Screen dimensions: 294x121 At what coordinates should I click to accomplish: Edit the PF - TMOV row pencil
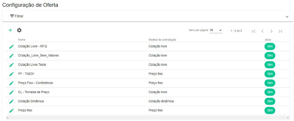(x=11, y=74)
